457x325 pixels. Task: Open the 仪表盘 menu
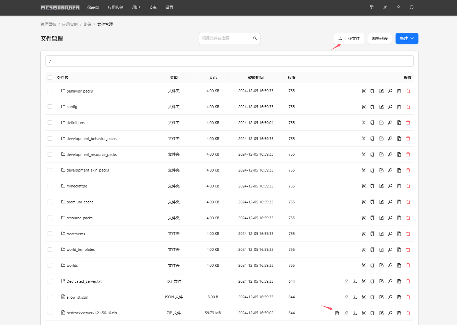click(x=93, y=7)
